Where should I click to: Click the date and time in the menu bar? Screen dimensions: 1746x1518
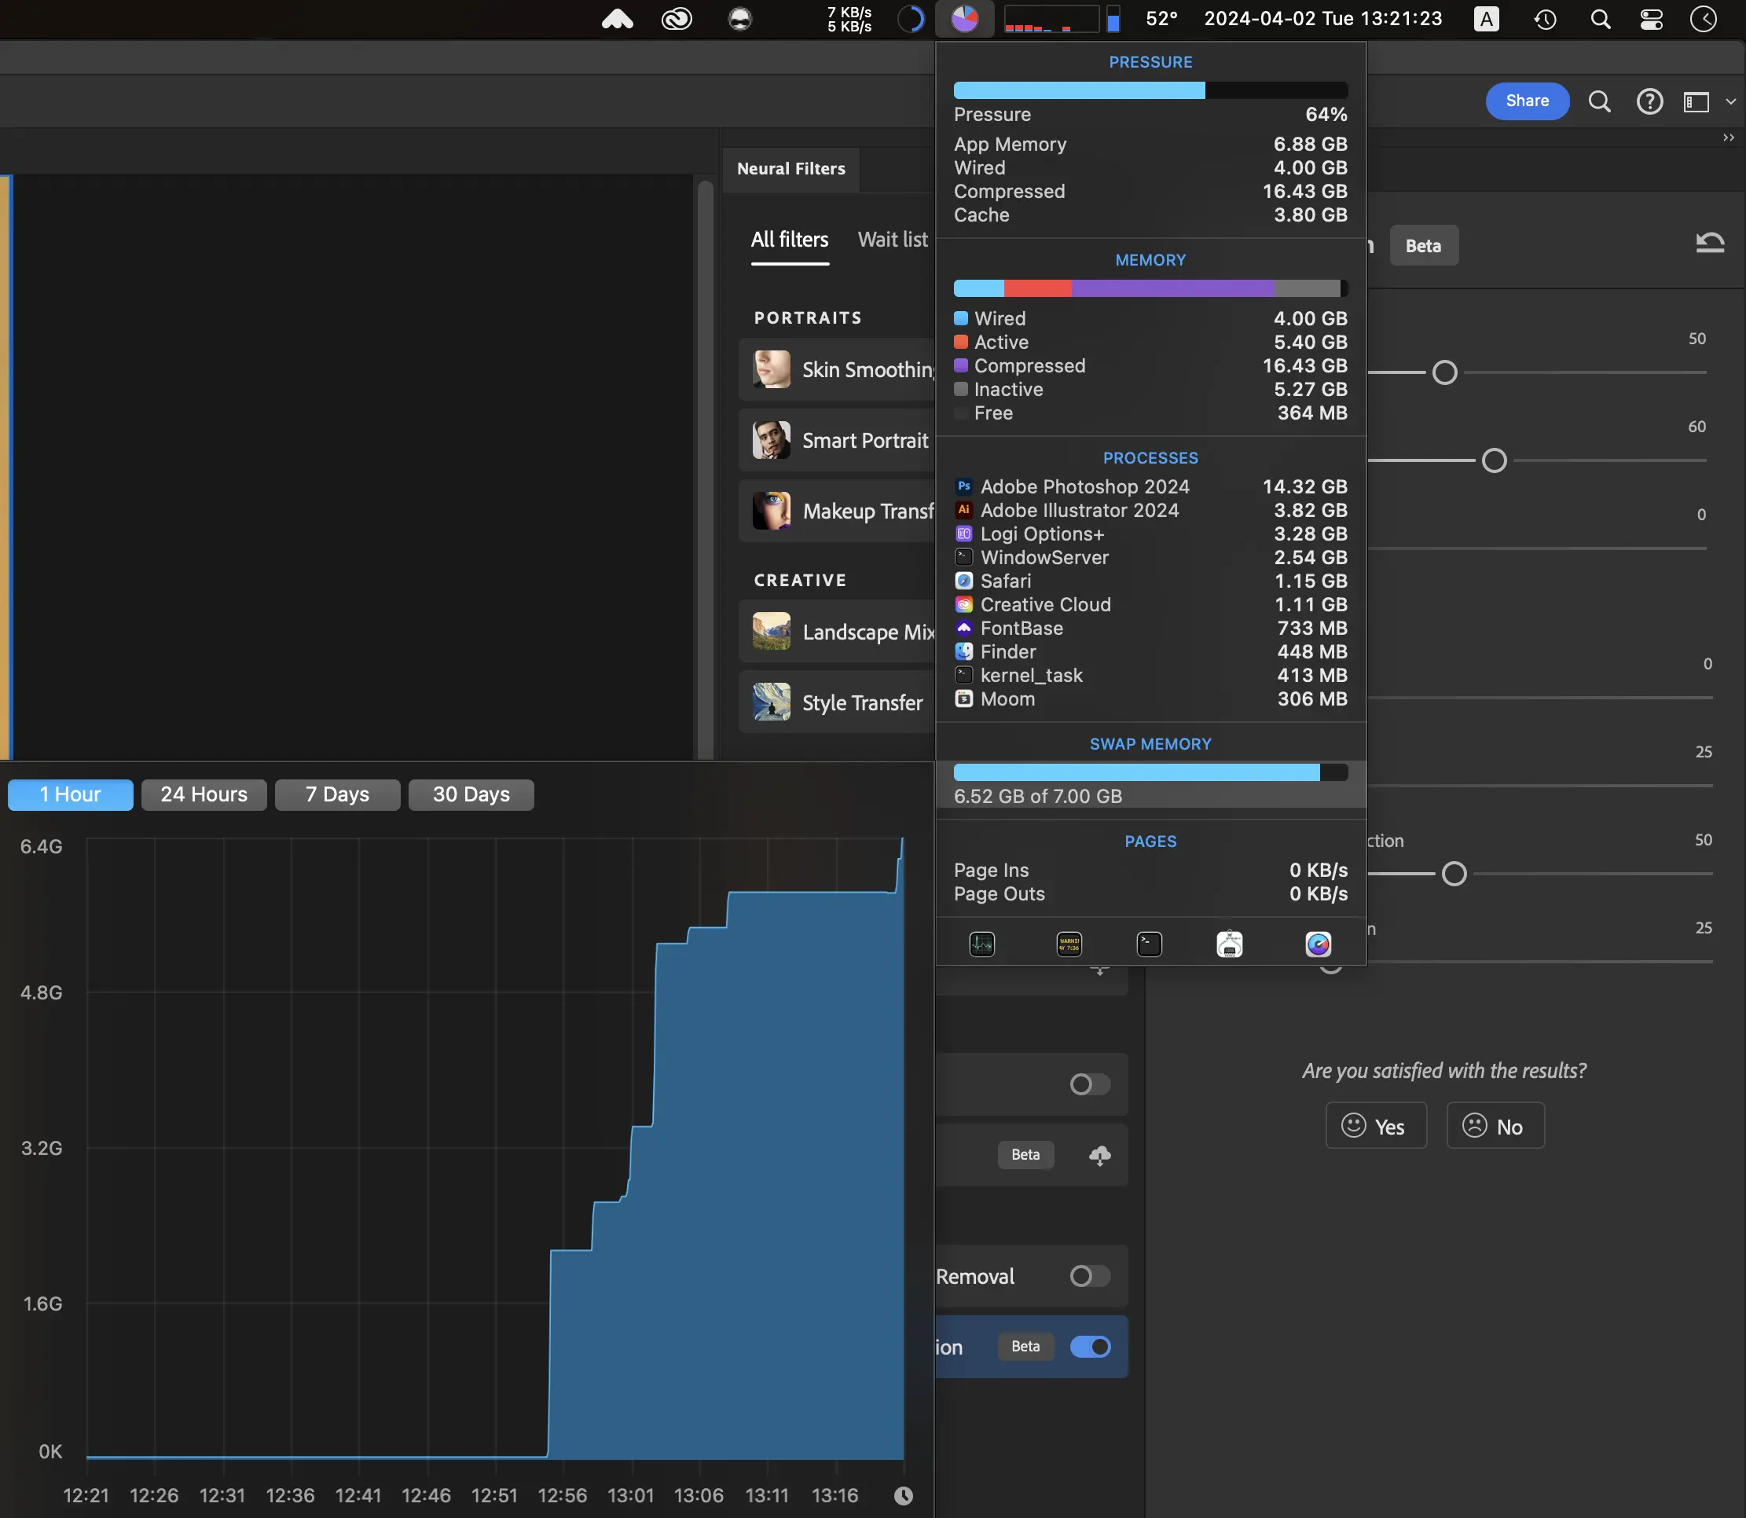(1323, 19)
